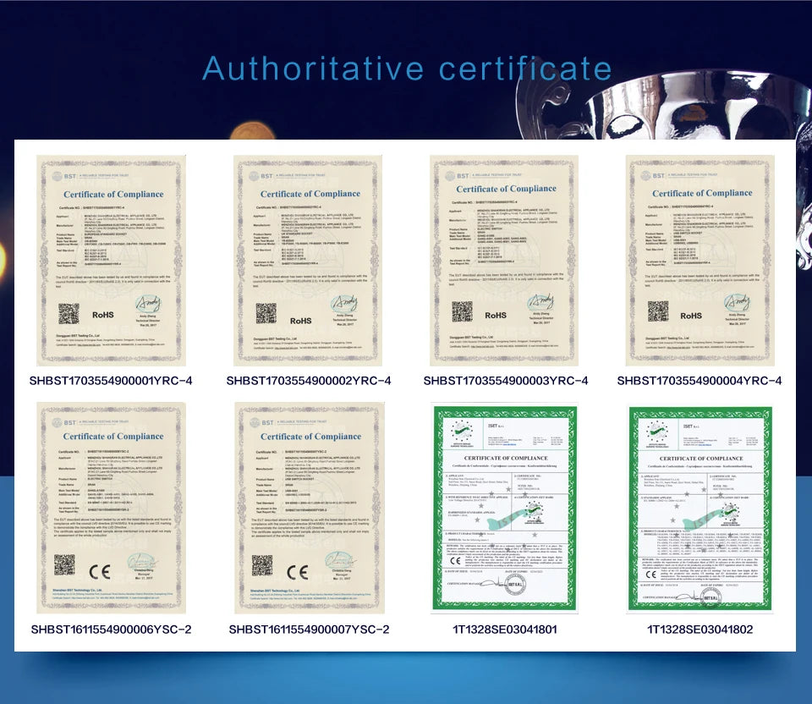This screenshot has width=812, height=704.
Task: Click the CE mark on certificate SHBST1611554900007YSC-2
Action: (297, 571)
